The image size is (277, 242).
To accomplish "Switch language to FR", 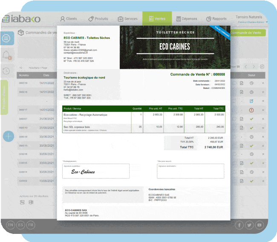I will coord(31,225).
